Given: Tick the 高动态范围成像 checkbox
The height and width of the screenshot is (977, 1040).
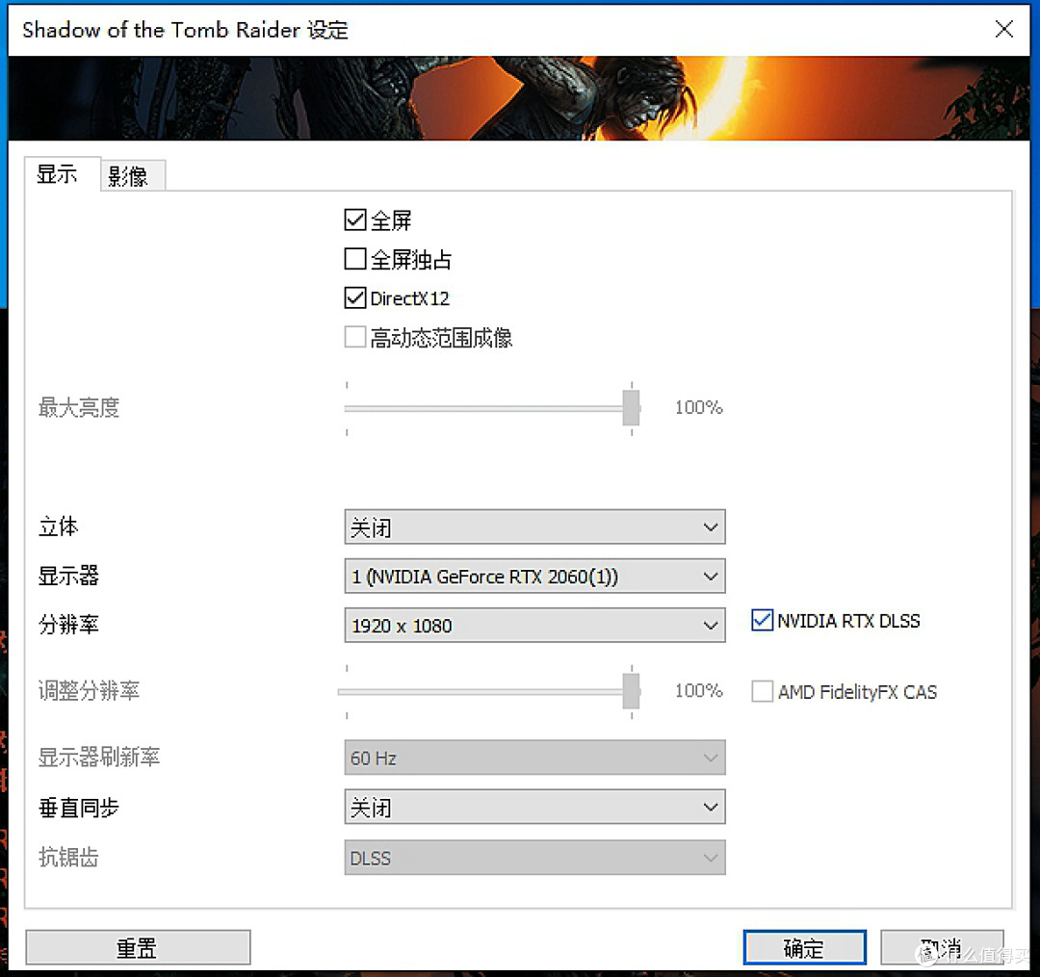Looking at the screenshot, I should coord(355,337).
